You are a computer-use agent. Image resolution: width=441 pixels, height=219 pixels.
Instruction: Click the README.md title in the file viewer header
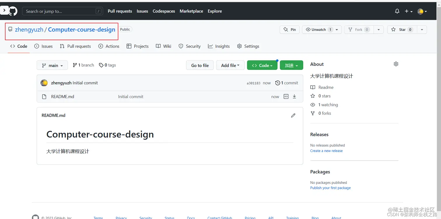tap(53, 115)
